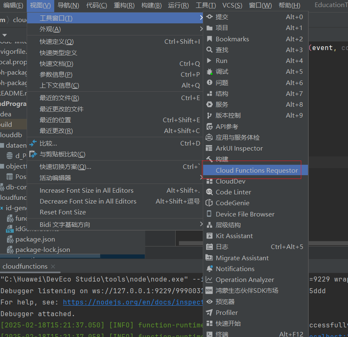The image size is (348, 337).
Task: Expand the 工具窗口(T) submenu
Action: 115,18
